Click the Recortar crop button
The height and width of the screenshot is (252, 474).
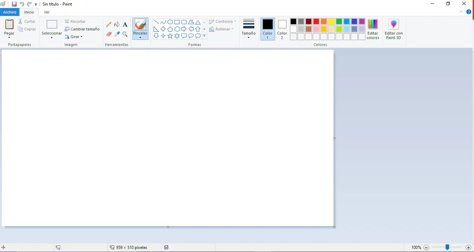click(x=75, y=21)
